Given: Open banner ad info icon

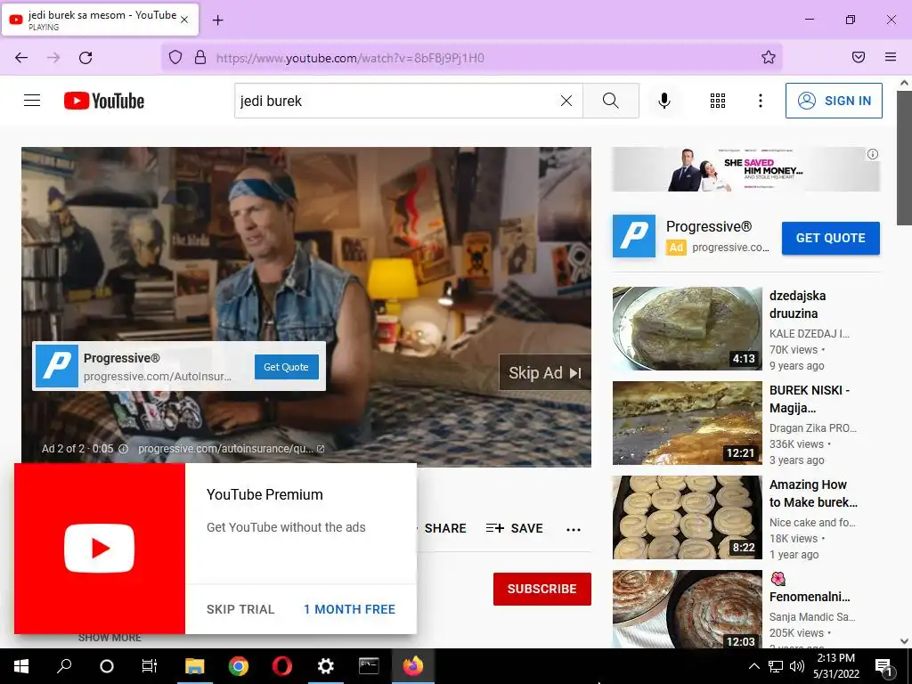Looking at the screenshot, I should pyautogui.click(x=873, y=154).
